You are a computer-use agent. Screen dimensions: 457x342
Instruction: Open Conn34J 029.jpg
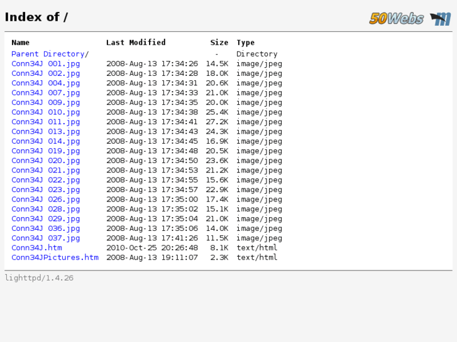click(x=45, y=218)
